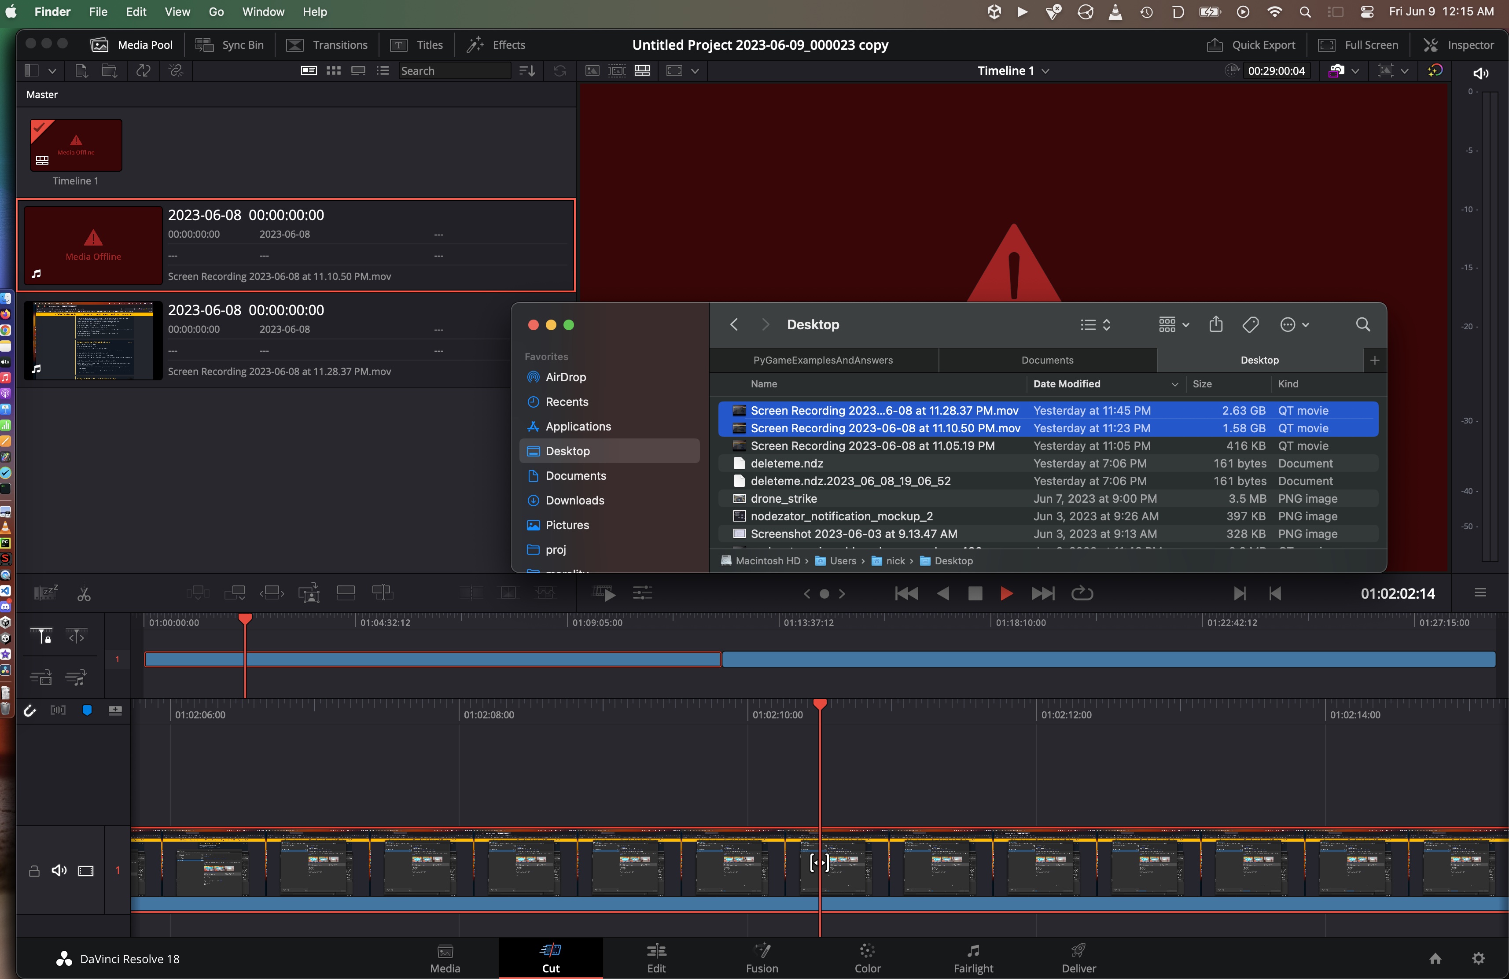Click the Finder share icon
The width and height of the screenshot is (1509, 979).
click(x=1215, y=324)
